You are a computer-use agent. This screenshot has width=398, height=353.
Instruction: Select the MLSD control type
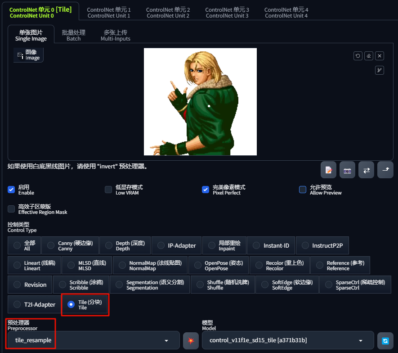click(87, 265)
